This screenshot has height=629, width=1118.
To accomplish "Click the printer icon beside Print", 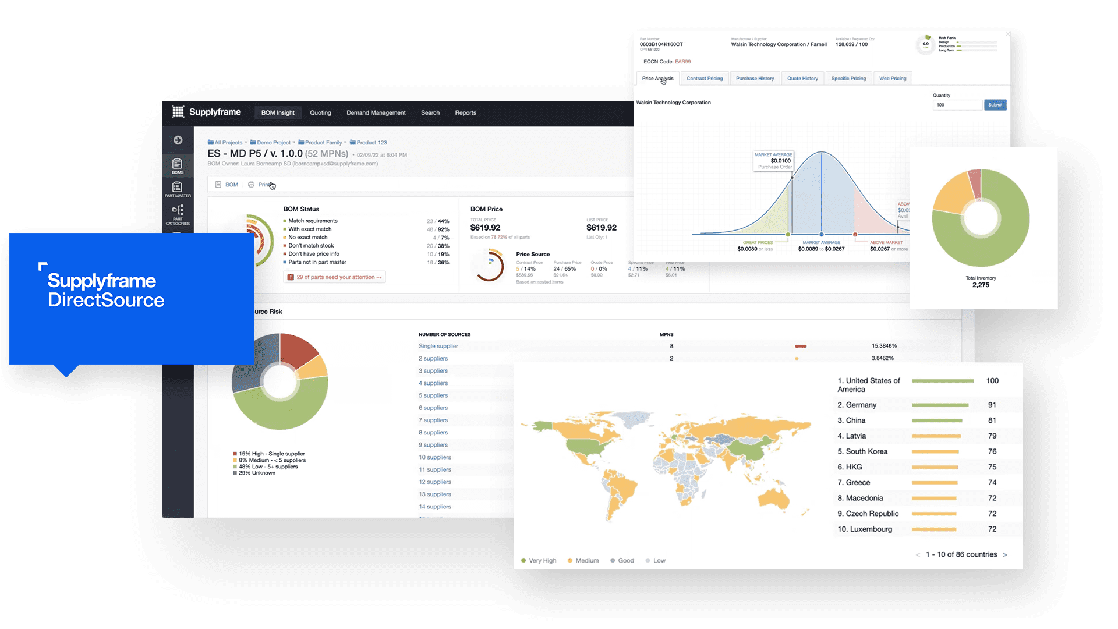I will [251, 185].
